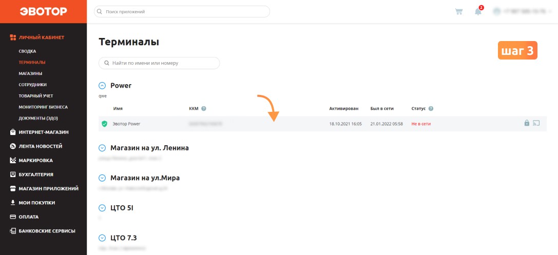558x255 pixels.
Task: Expand the ЦТО 5I group
Action: click(102, 208)
